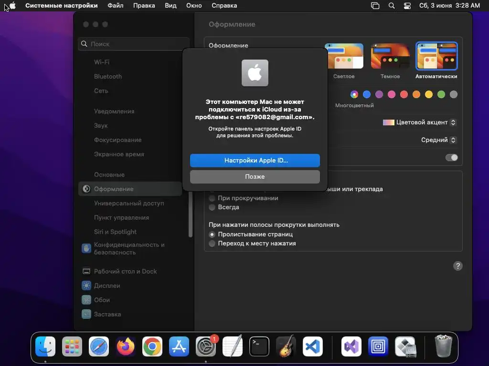The width and height of the screenshot is (489, 366).
Task: Select red accent color swatch
Action: coord(404,94)
